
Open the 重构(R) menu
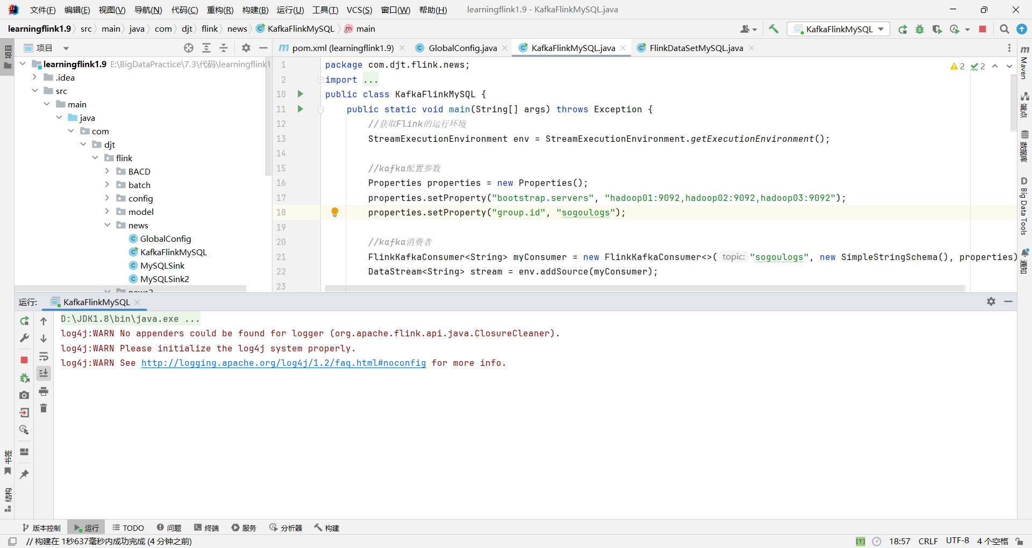[220, 10]
